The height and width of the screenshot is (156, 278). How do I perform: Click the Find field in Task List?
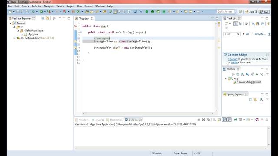(x=232, y=34)
